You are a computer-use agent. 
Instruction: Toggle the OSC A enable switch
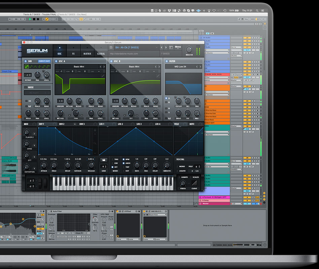coord(56,61)
